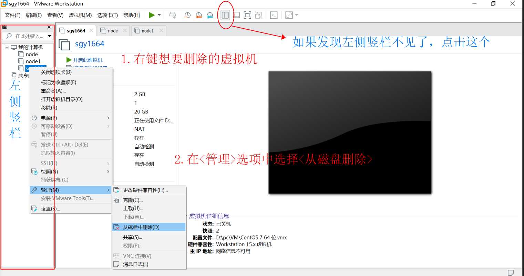524x276 pixels.
Task: Click the stretch guest display icon
Action: point(289,15)
